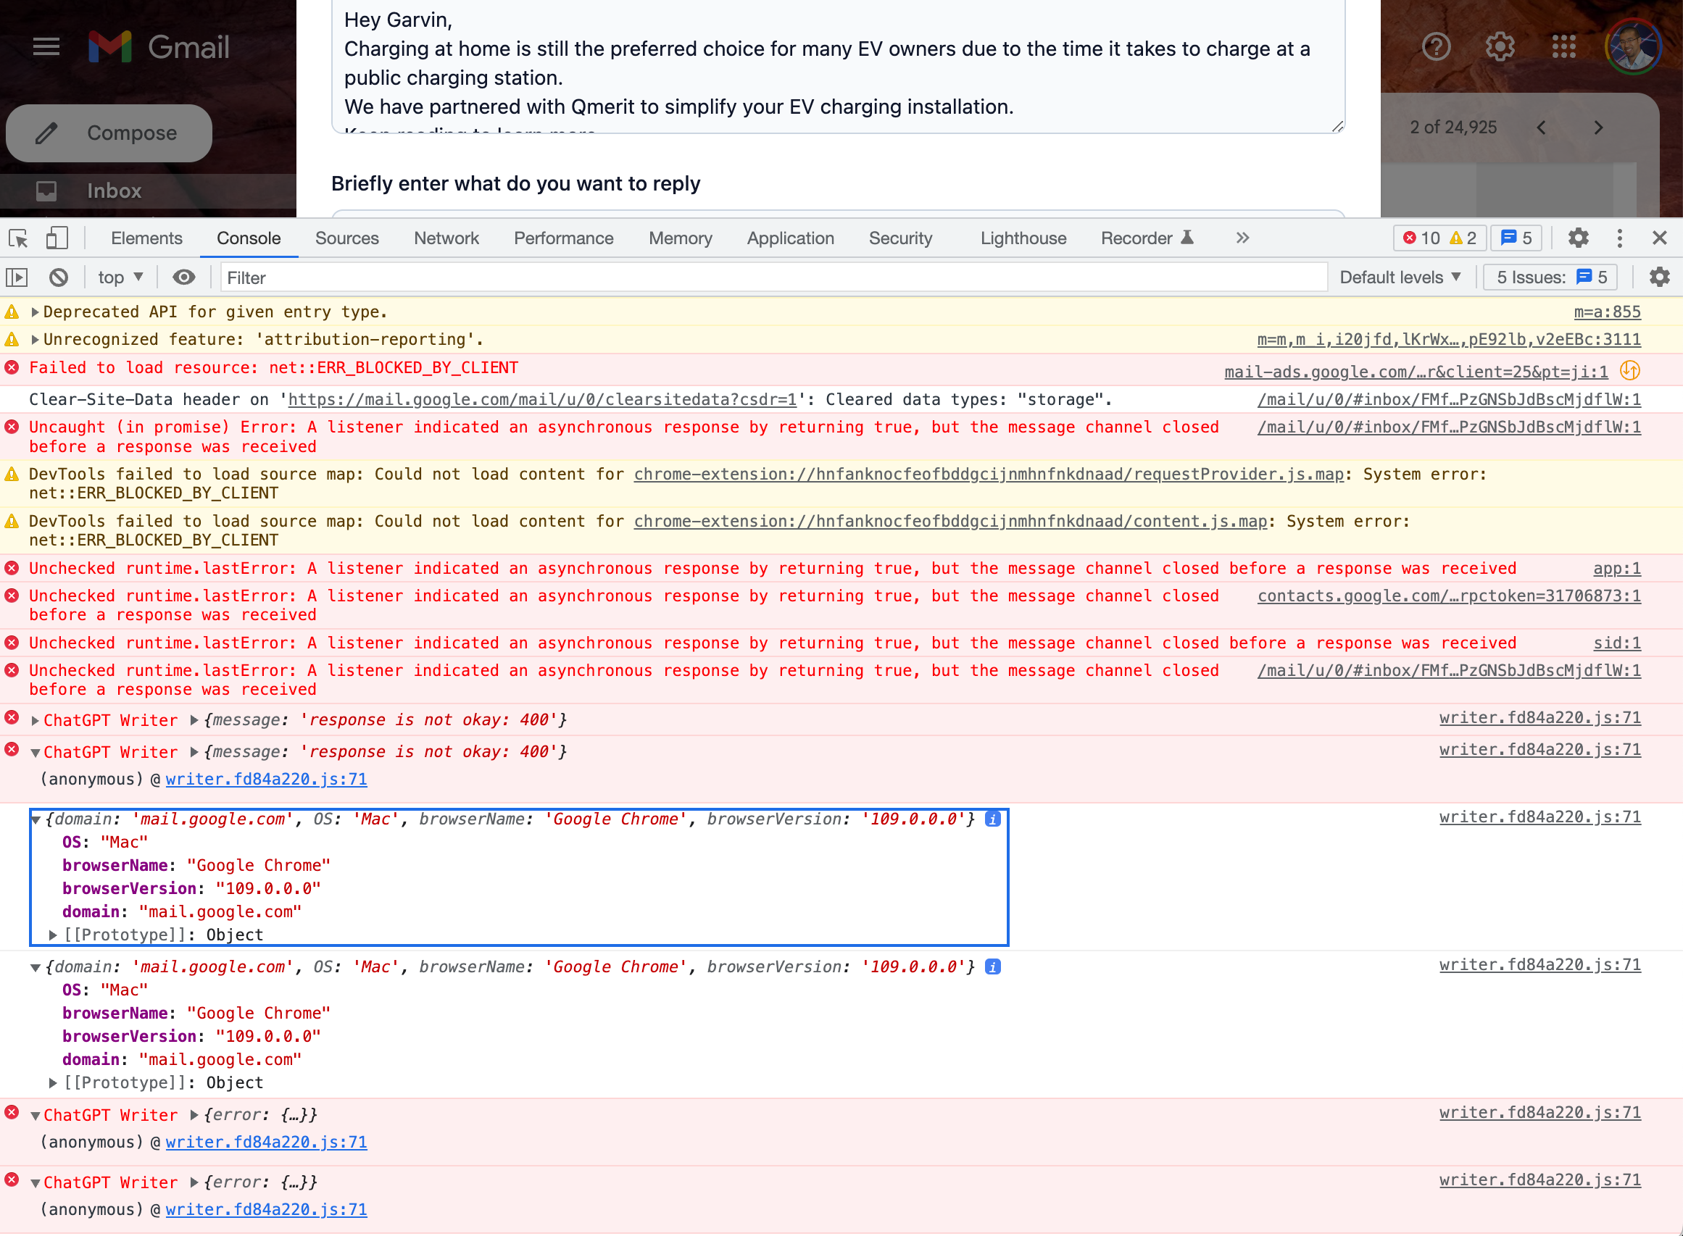Toggle the device toolbar emulation
The width and height of the screenshot is (1683, 1236).
pyautogui.click(x=56, y=238)
